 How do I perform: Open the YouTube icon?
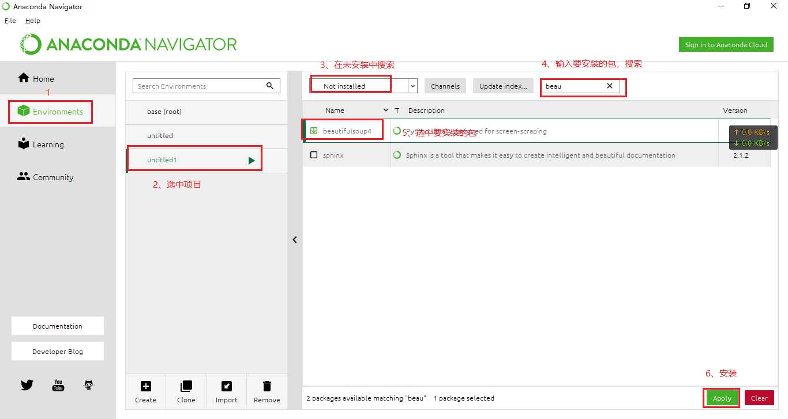tap(58, 385)
